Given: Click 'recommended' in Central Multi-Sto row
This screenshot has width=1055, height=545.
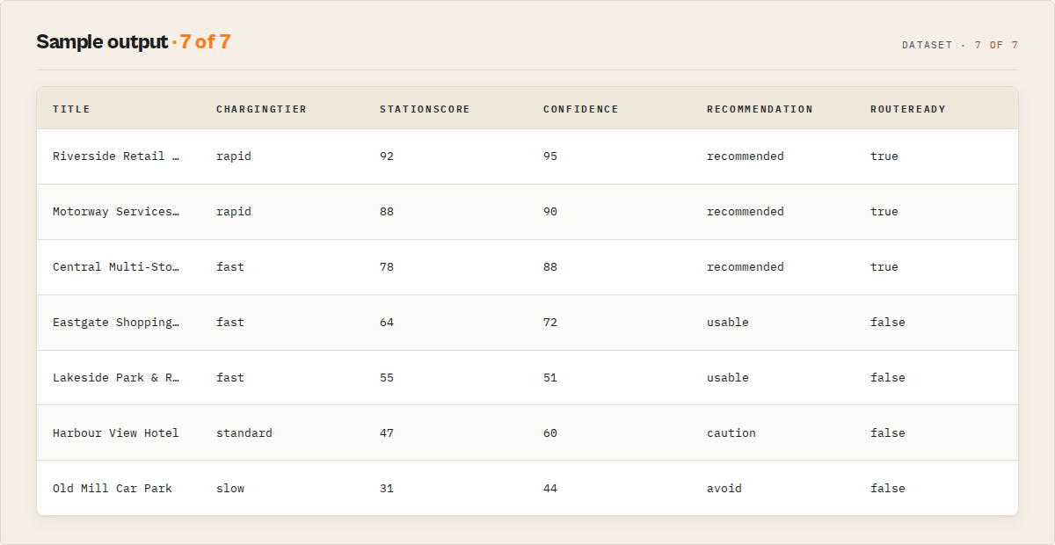Looking at the screenshot, I should (746, 267).
